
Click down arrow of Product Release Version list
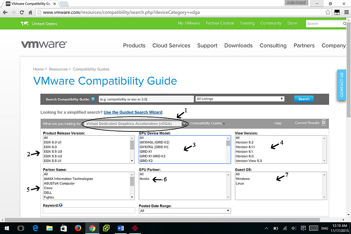tap(132, 161)
